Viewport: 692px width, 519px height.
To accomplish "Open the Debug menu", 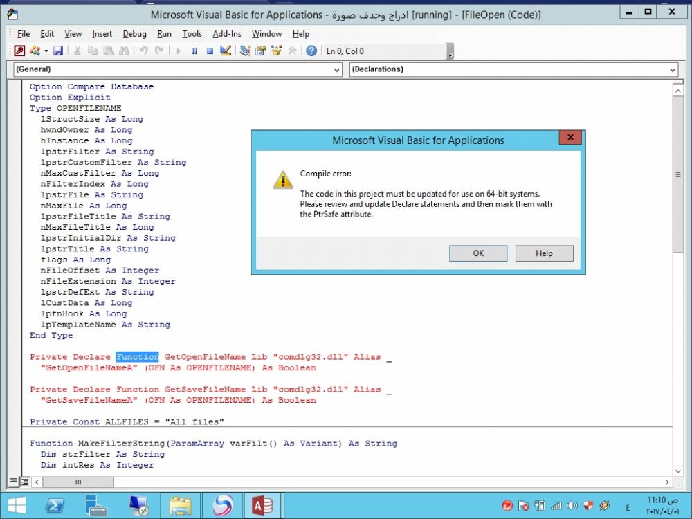I will (x=135, y=34).
